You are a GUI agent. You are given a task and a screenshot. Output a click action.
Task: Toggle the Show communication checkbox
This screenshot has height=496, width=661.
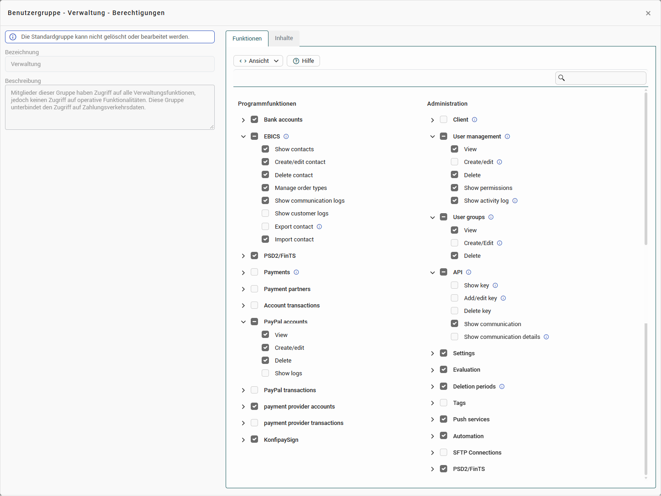coord(454,324)
